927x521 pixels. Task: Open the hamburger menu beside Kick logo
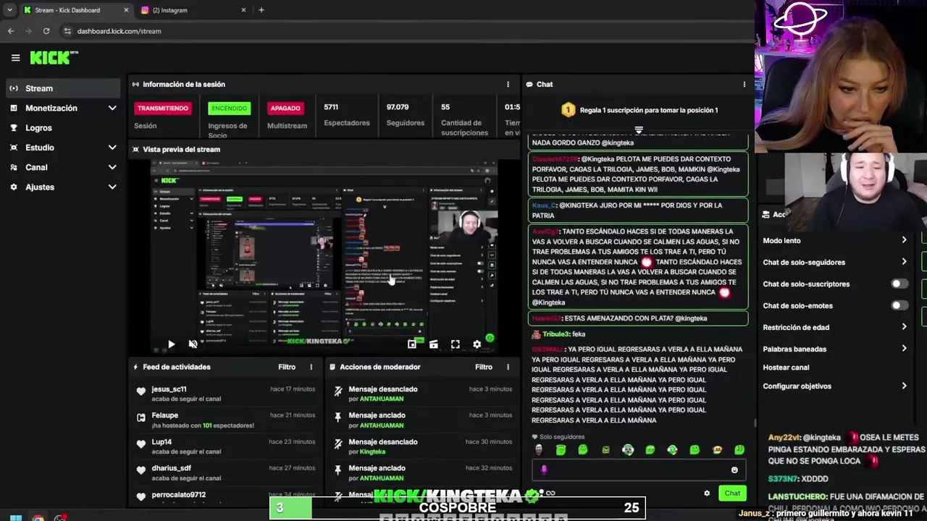tap(15, 58)
